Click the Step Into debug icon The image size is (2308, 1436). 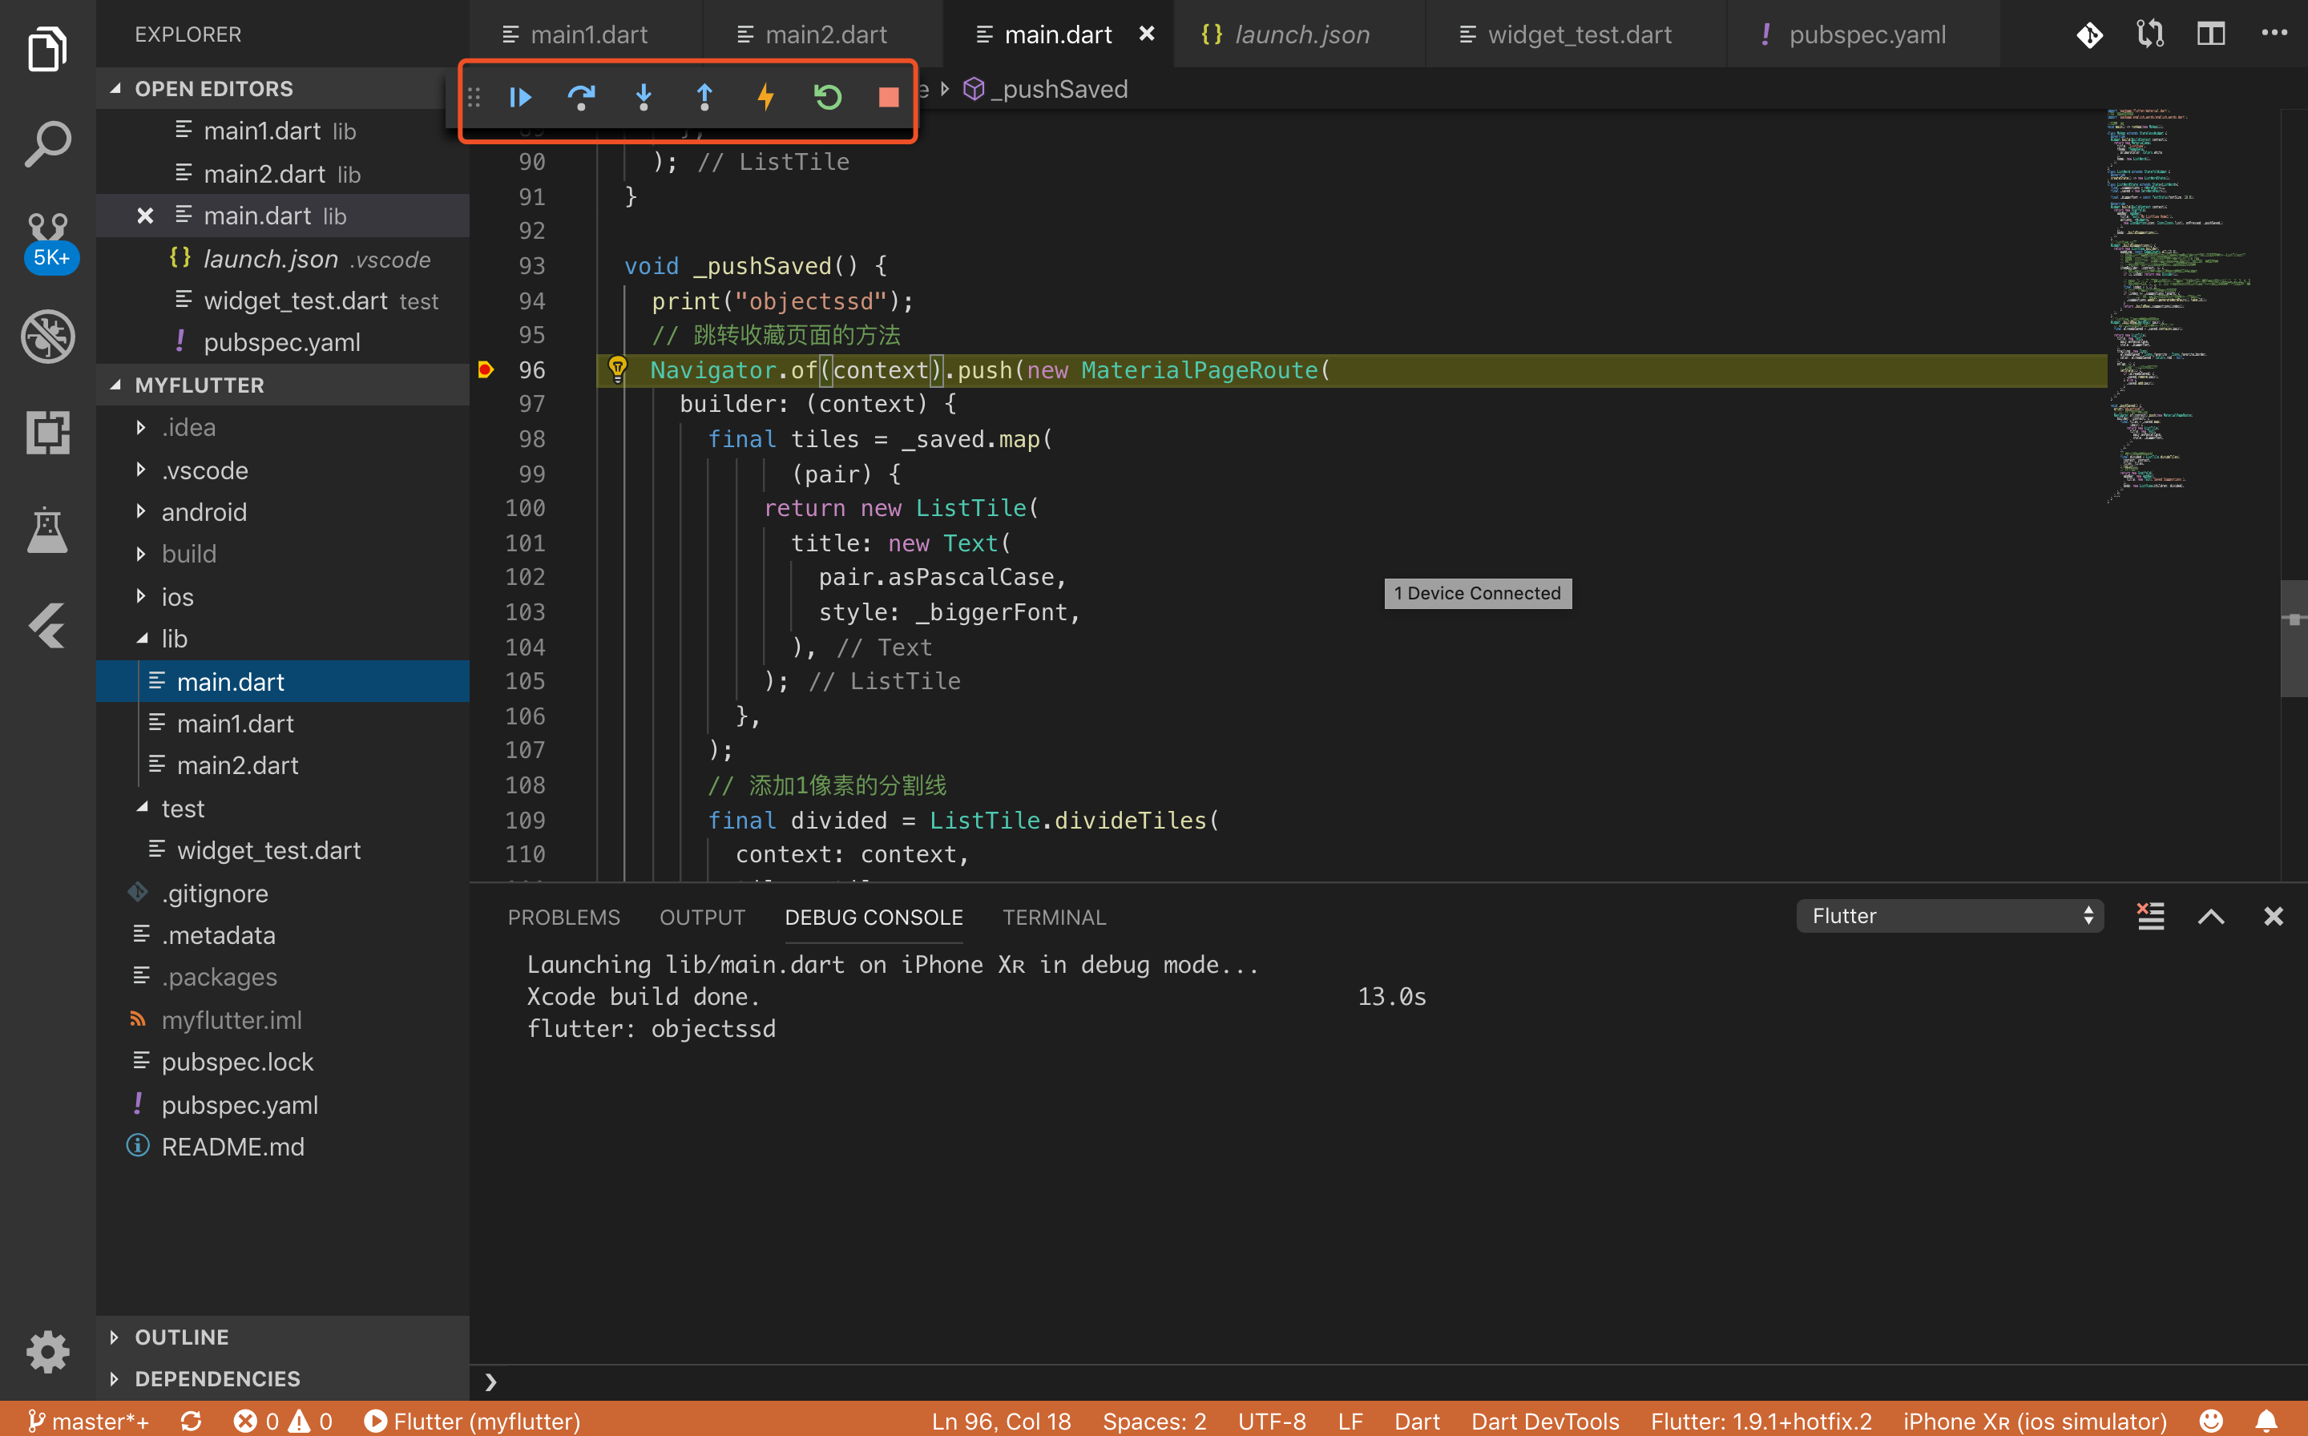(x=643, y=97)
